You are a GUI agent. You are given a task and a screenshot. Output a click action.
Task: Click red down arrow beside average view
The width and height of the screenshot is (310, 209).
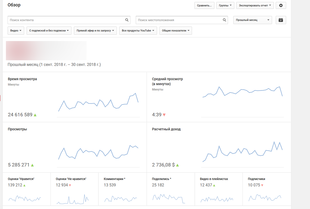[x=164, y=115]
